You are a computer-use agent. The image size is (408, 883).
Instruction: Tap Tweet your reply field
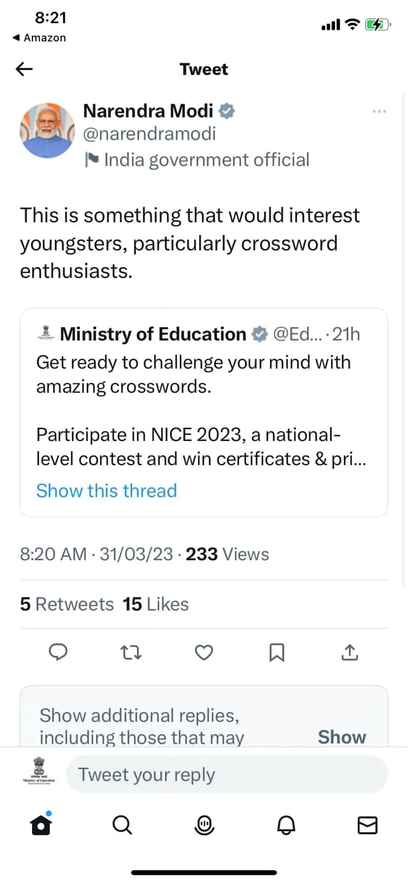[x=226, y=774]
